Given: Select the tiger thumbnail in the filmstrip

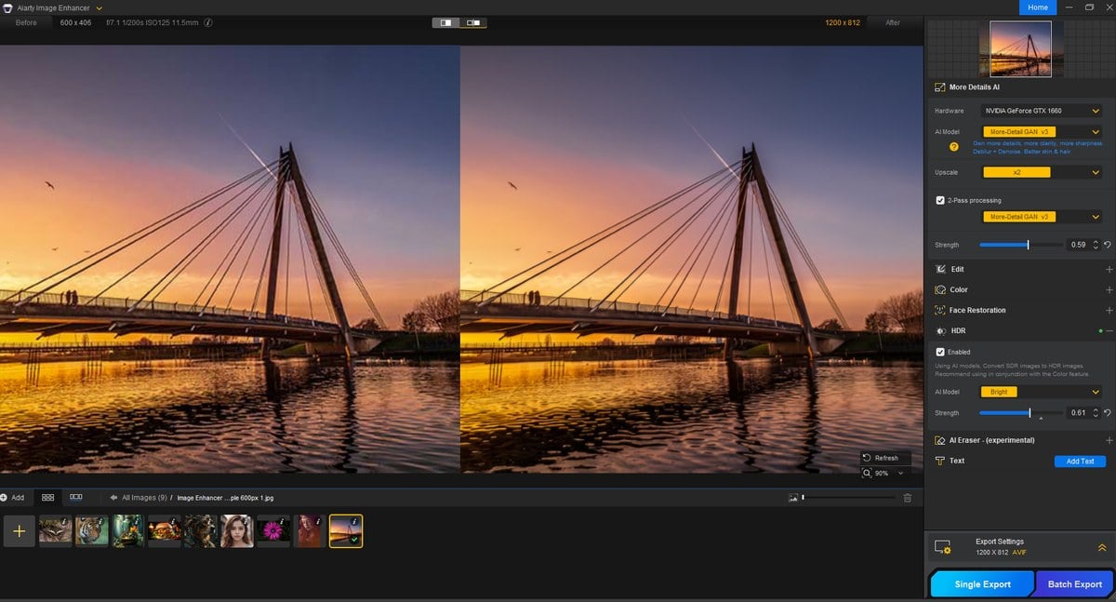Looking at the screenshot, I should tap(91, 531).
